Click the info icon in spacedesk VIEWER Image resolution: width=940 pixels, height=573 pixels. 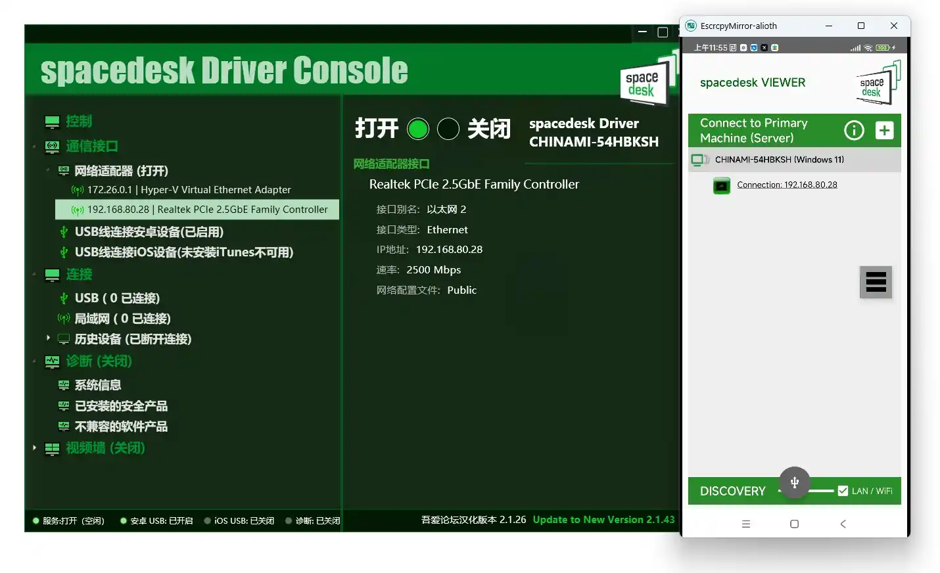click(x=853, y=130)
